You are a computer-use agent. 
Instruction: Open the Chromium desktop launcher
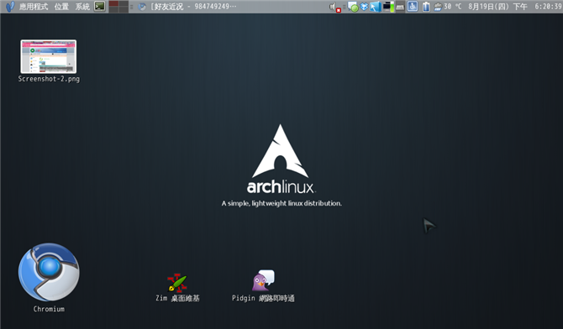click(x=49, y=272)
